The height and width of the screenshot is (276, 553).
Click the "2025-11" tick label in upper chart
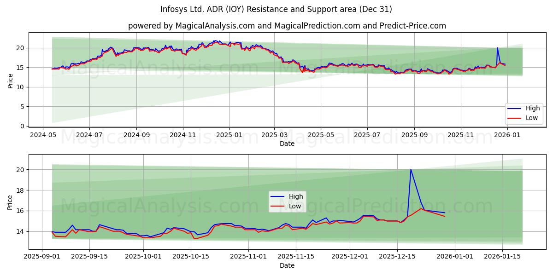tap(460, 135)
